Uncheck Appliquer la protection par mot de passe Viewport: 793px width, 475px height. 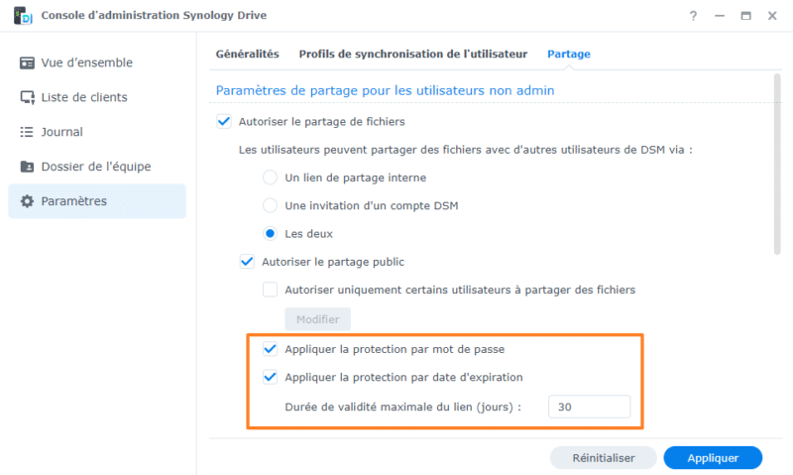coord(270,349)
